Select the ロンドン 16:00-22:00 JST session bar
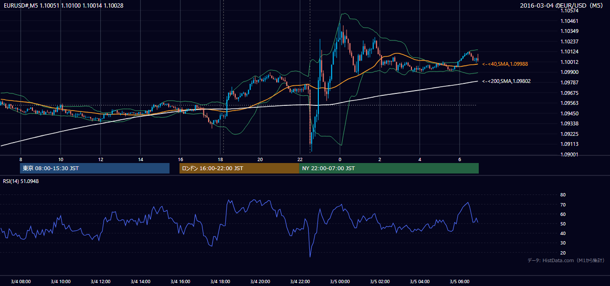Image resolution: width=610 pixels, height=286 pixels. [239, 168]
